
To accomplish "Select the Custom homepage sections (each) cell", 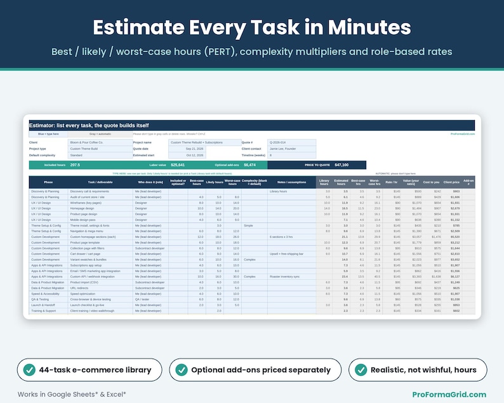I will (100, 237).
